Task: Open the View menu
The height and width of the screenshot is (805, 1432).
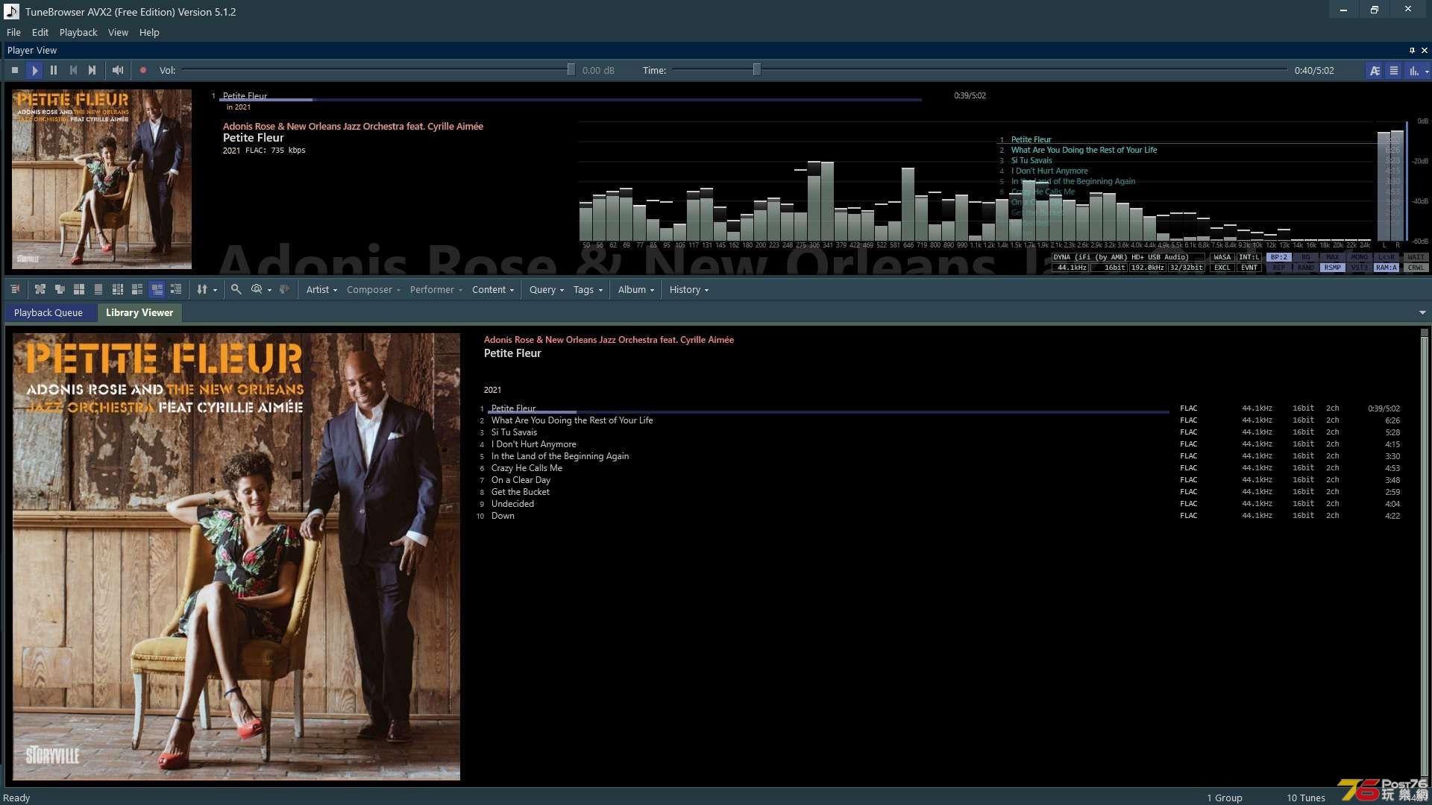Action: click(x=118, y=32)
